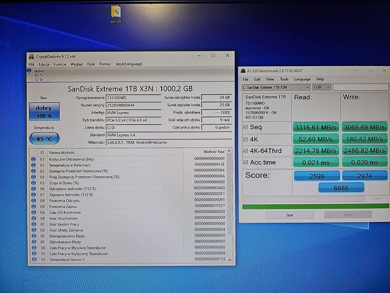Open Language menu in AS SSD Benchmark
Viewport: 390px width, 293px height.
[302, 79]
